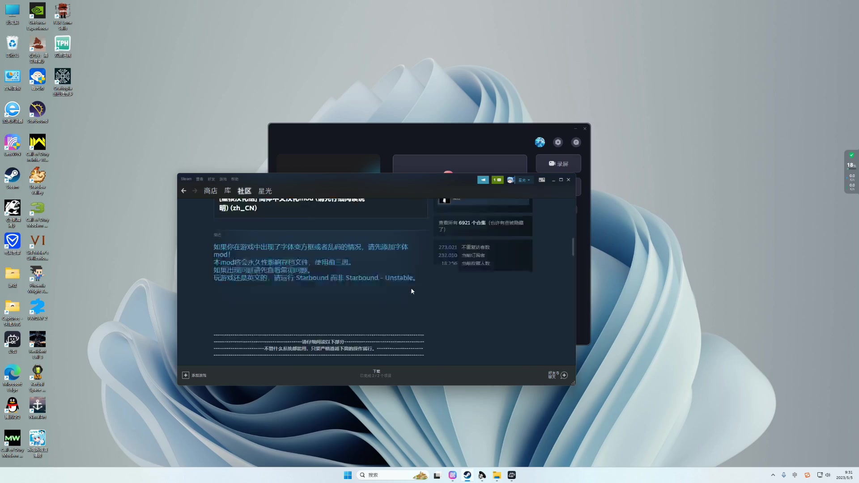The height and width of the screenshot is (483, 859).
Task: Open the Craftopia desktop shortcut
Action: pos(63,82)
